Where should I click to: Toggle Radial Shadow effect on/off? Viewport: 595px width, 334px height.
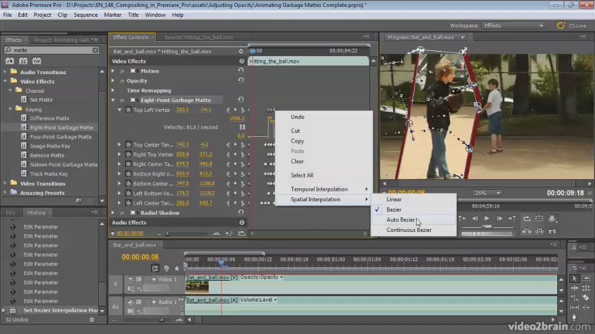point(122,213)
